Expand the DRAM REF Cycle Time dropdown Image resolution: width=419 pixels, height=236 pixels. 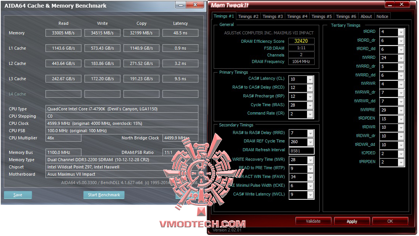tap(310, 142)
